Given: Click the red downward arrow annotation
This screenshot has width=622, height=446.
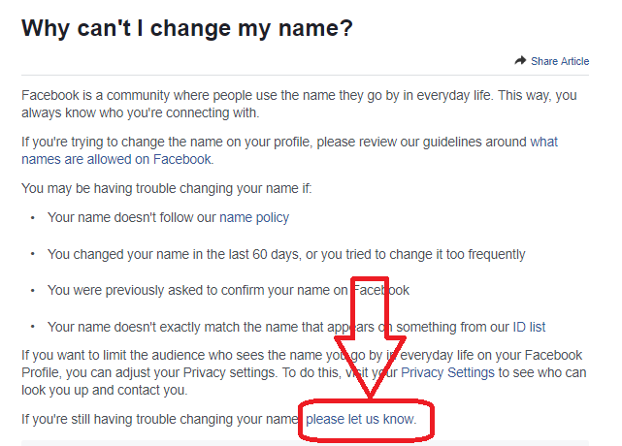Looking at the screenshot, I should pos(370,337).
